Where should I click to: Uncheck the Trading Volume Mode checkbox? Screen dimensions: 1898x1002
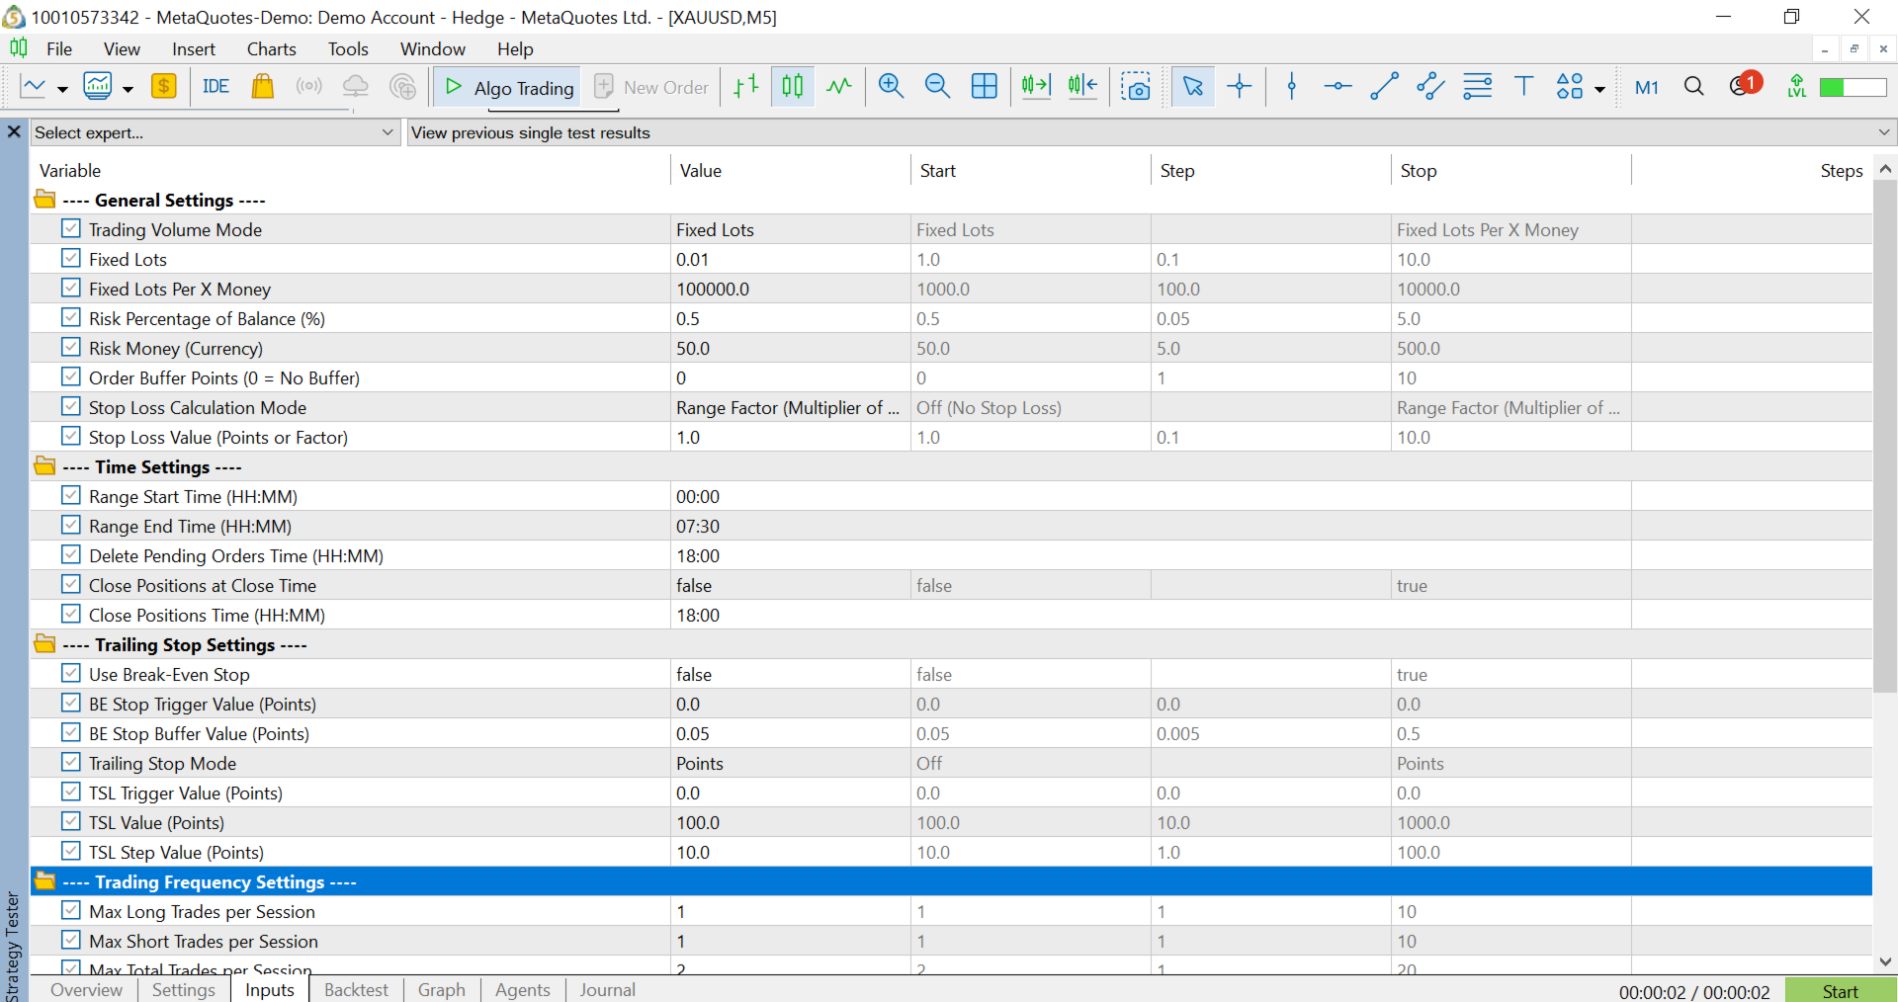(71, 229)
